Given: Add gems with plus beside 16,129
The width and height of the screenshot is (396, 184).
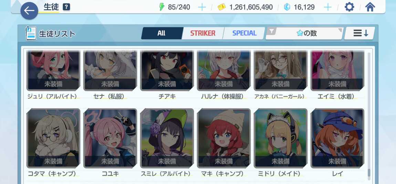Looking at the screenshot, I should pos(327,7).
